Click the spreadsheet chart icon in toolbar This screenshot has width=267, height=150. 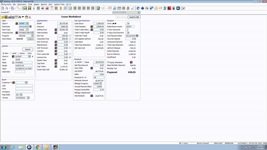(119, 8)
